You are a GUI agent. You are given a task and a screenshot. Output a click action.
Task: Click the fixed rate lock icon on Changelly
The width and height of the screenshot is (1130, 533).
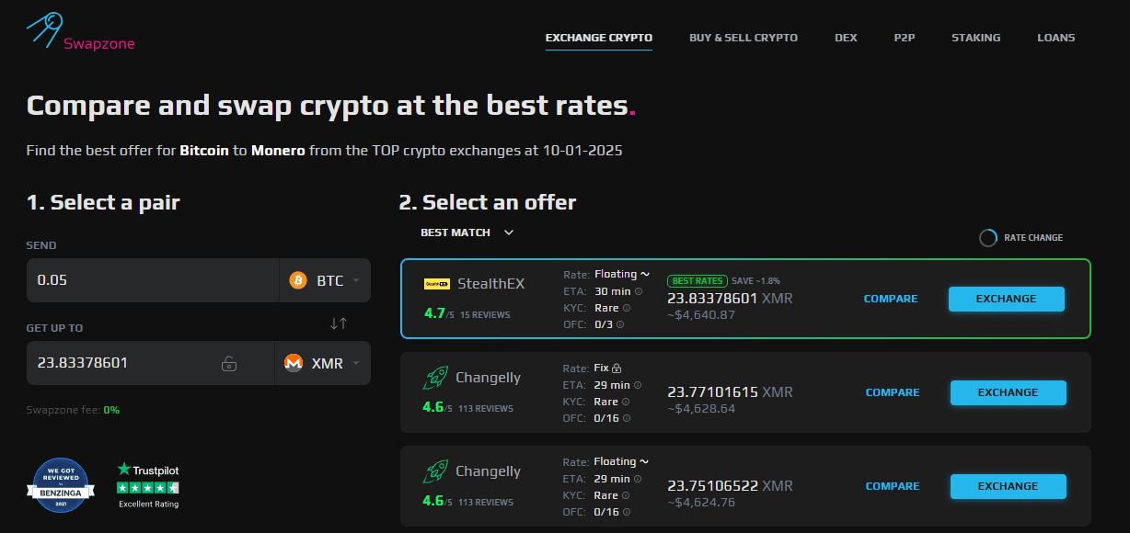pyautogui.click(x=617, y=368)
